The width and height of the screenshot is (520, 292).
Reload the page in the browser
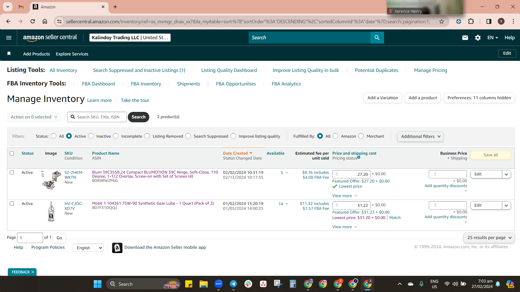point(32,21)
